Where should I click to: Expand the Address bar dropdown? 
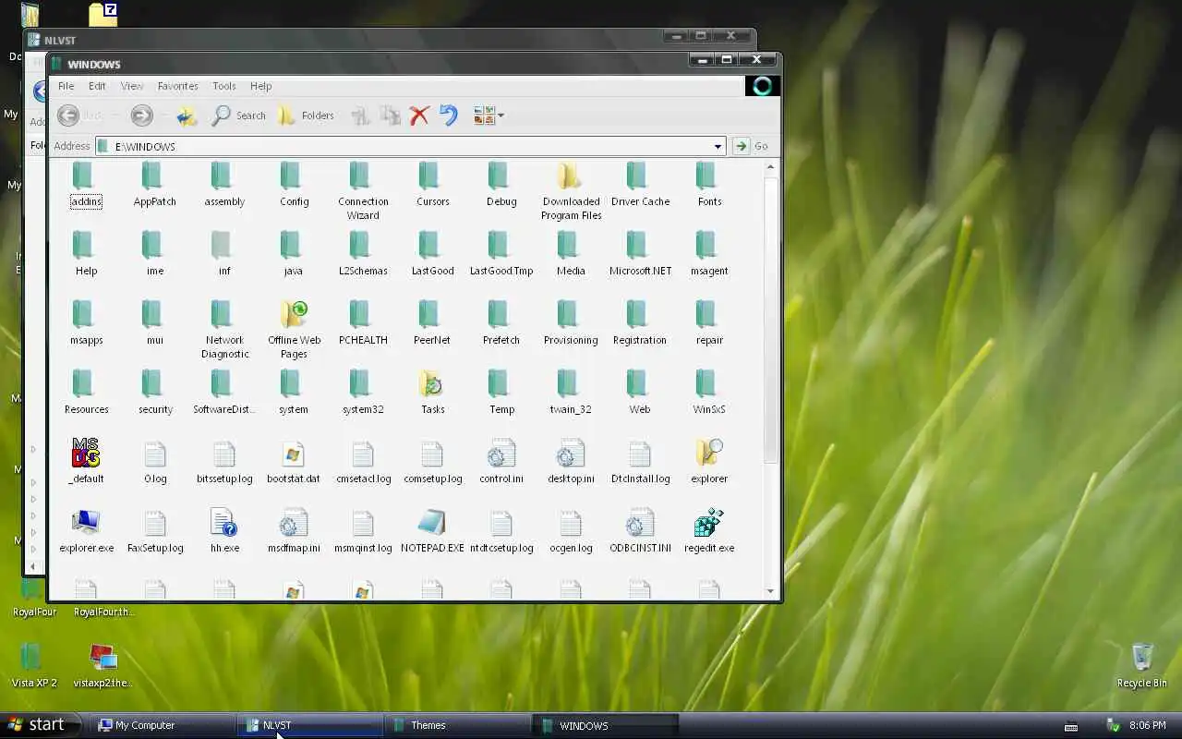pyautogui.click(x=718, y=146)
